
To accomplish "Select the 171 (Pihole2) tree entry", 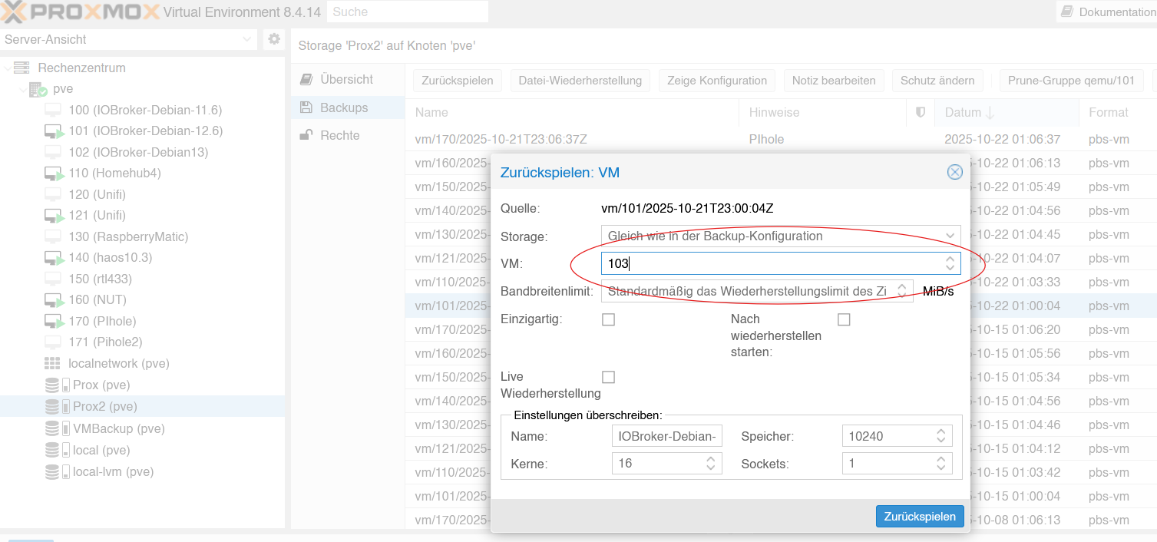I will (x=105, y=342).
